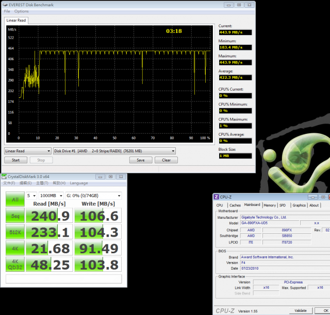Close the EVEREST Disk Benchmark window
Image resolution: width=330 pixels, height=315 pixels.
click(249, 5)
